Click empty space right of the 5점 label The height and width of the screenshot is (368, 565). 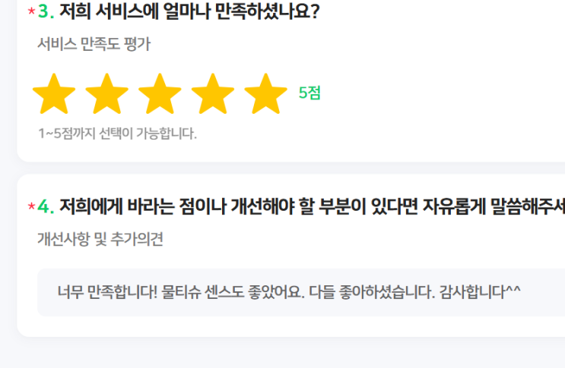click(x=433, y=93)
